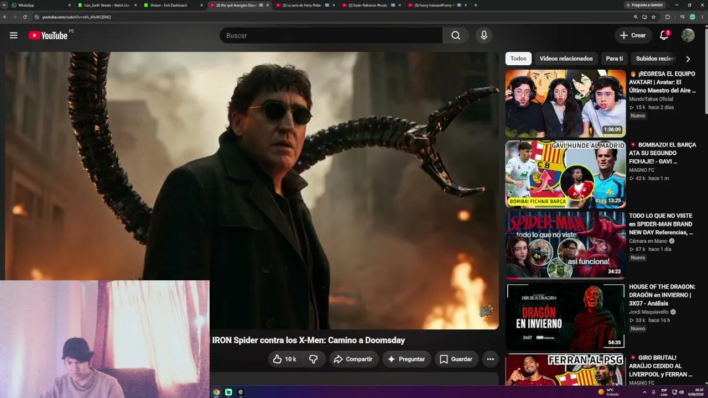Viewport: 708px width, 398px height.
Task: Open the Chrome profile avatar in toolbar
Action: (x=692, y=17)
